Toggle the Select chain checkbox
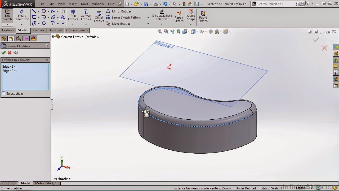 click(4, 93)
